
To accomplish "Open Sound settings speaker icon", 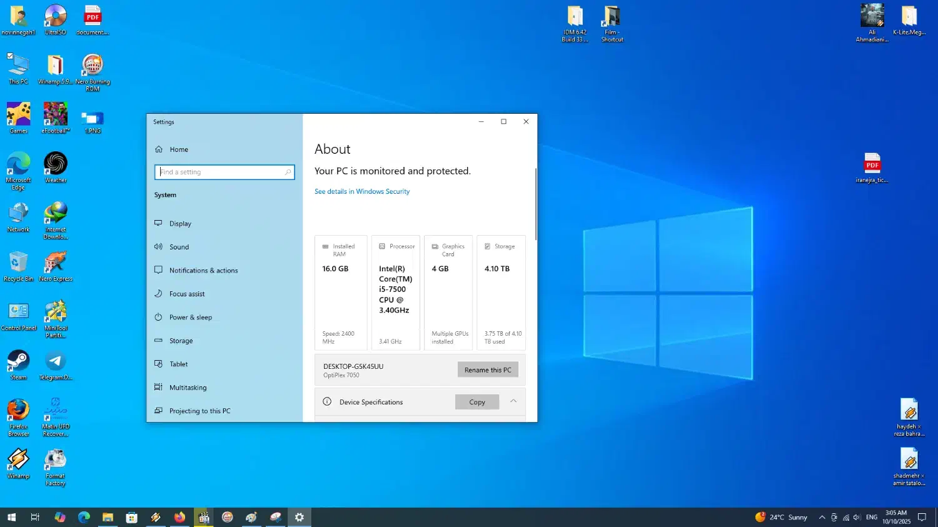I will (x=159, y=247).
